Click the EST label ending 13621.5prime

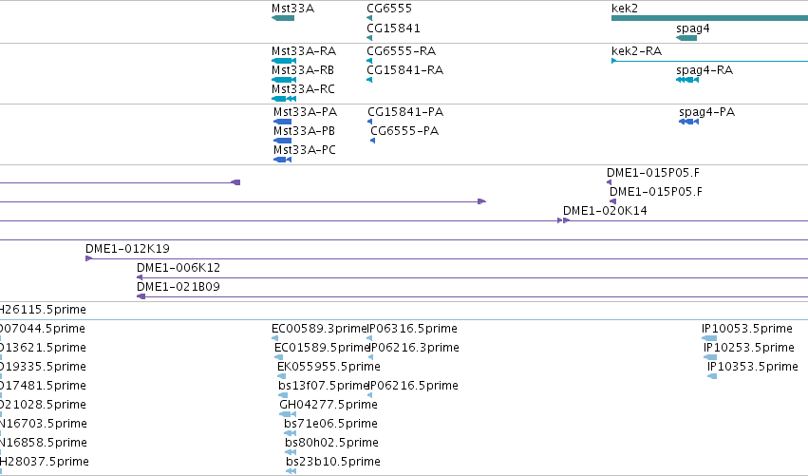click(x=43, y=348)
